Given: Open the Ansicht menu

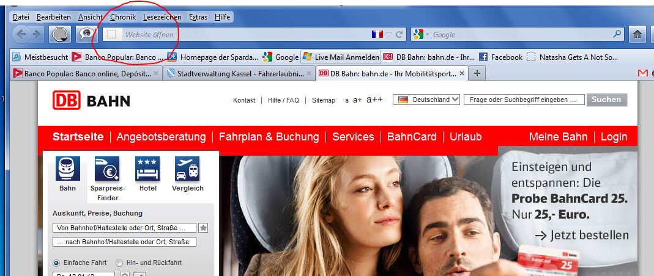Looking at the screenshot, I should [x=91, y=17].
